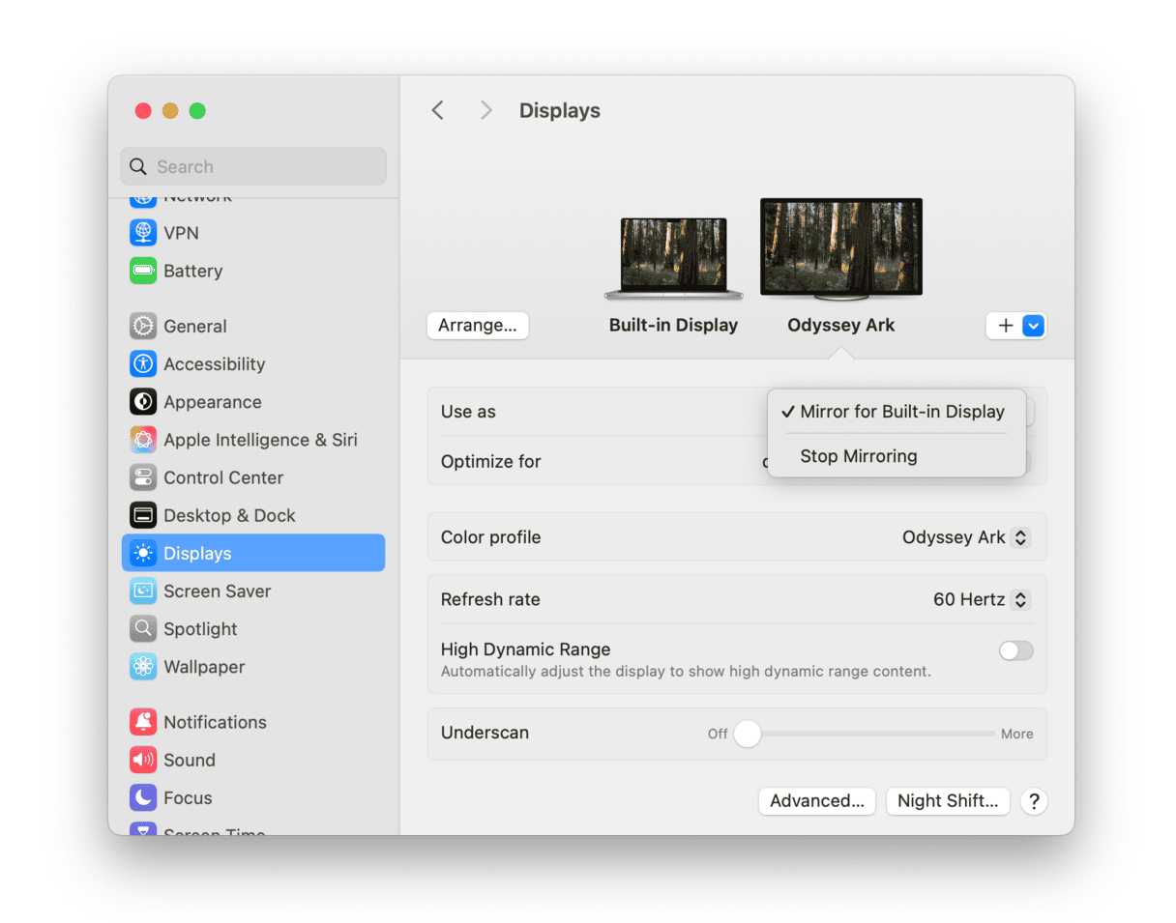
Task: Open the Color profile Odyssey Ark popup
Action: point(964,537)
